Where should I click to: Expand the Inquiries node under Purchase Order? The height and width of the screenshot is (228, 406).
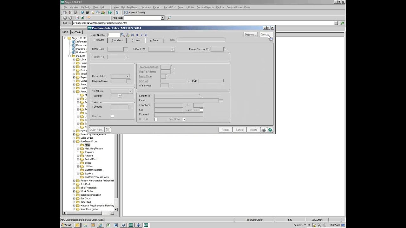point(78,152)
